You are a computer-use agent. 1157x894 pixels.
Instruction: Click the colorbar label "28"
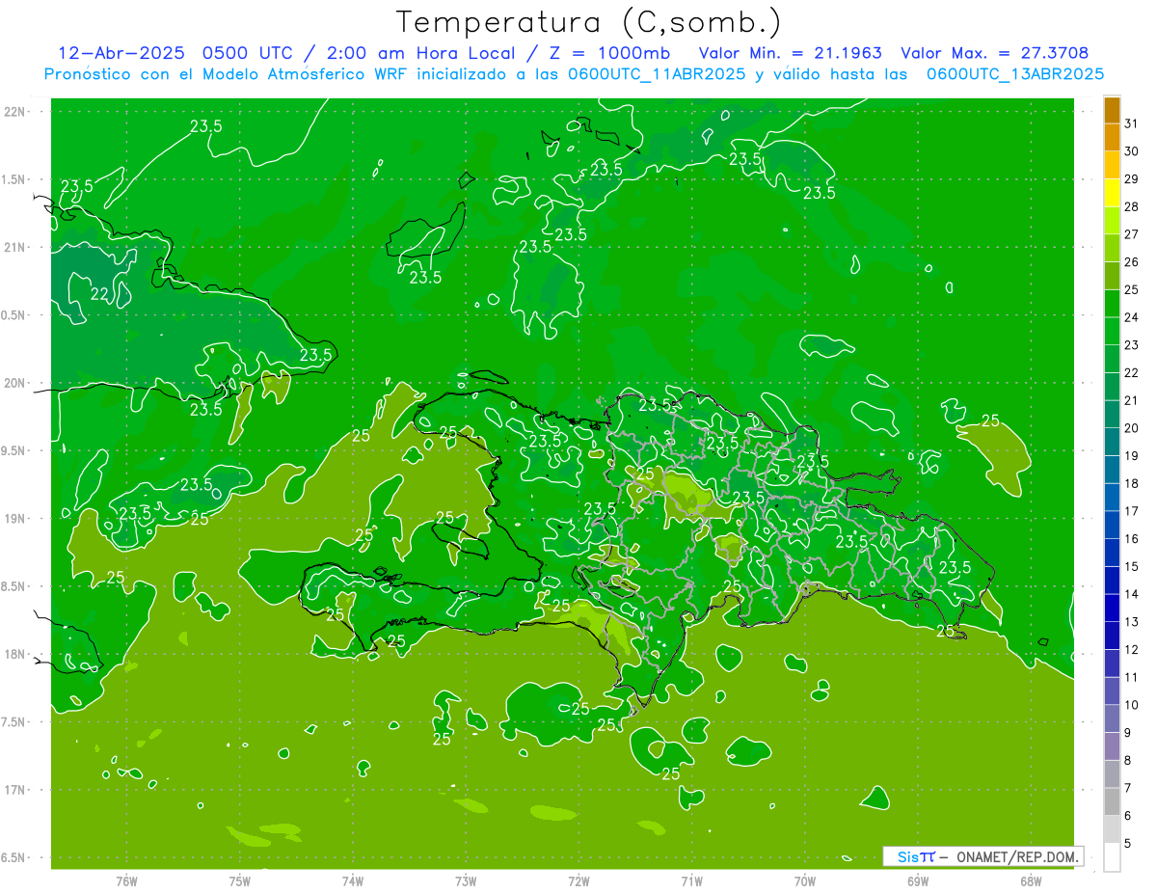tap(1132, 206)
